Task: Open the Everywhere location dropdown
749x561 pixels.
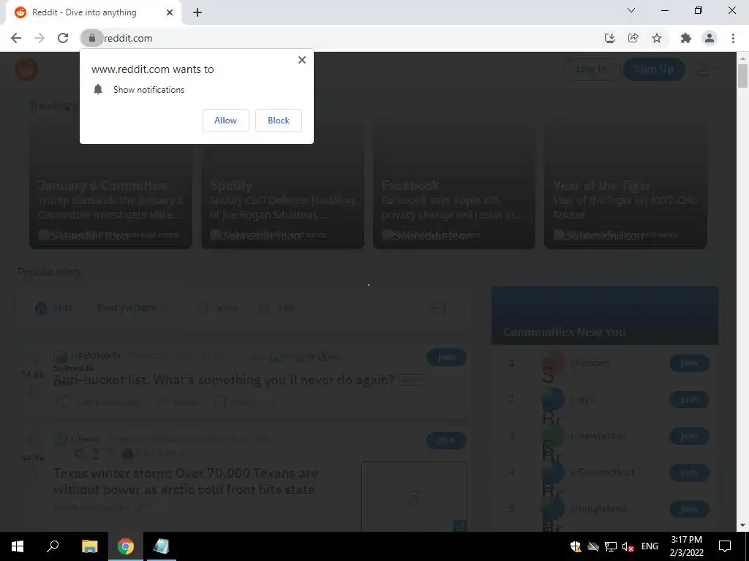Action: pyautogui.click(x=132, y=308)
